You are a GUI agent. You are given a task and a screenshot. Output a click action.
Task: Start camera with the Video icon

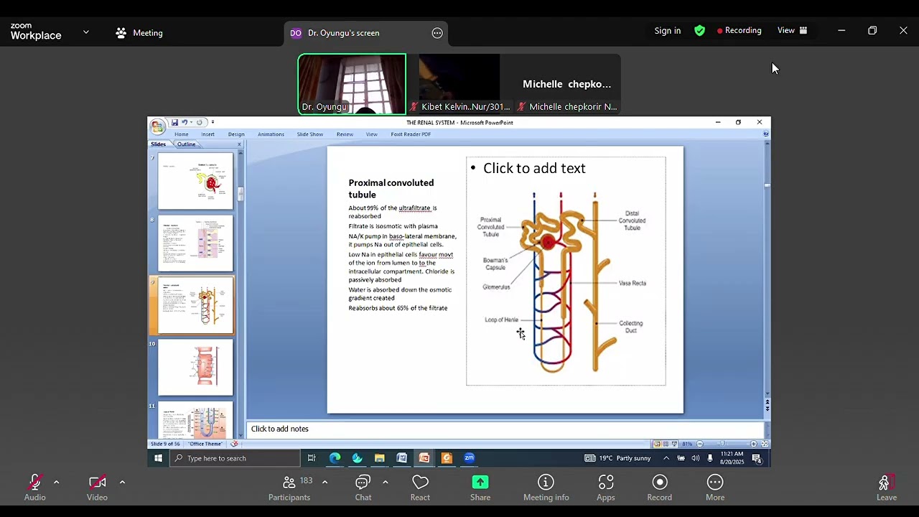tap(97, 482)
